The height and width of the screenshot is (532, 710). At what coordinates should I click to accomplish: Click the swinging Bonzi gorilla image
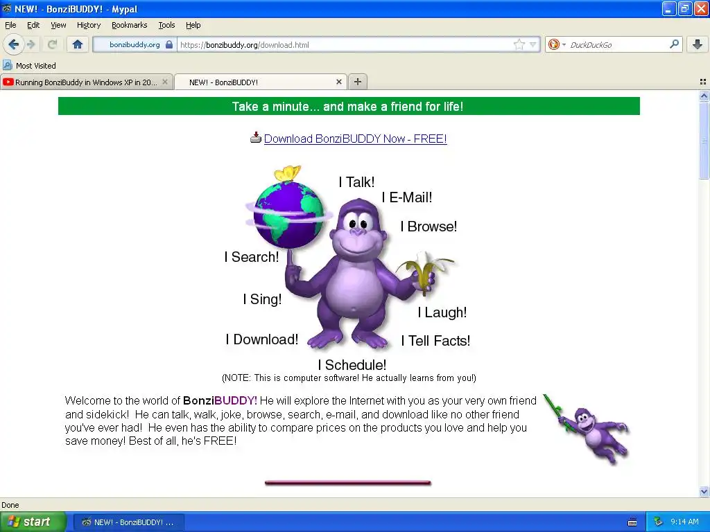[x=587, y=429]
